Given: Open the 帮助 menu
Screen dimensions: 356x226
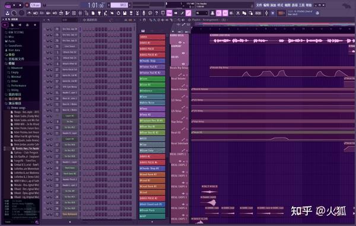Looking at the screenshot, I should [x=309, y=5].
